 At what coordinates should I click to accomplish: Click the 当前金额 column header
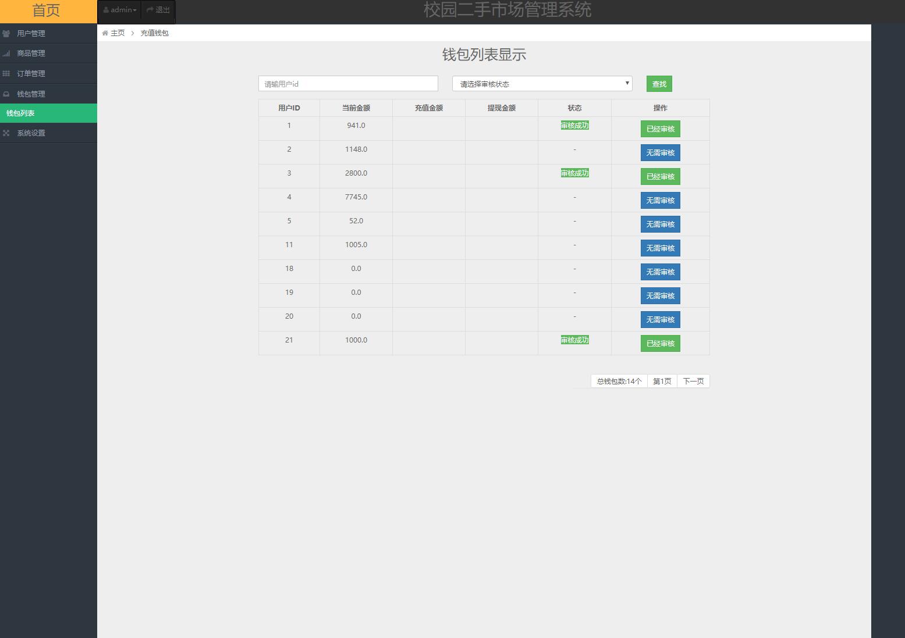(x=356, y=108)
